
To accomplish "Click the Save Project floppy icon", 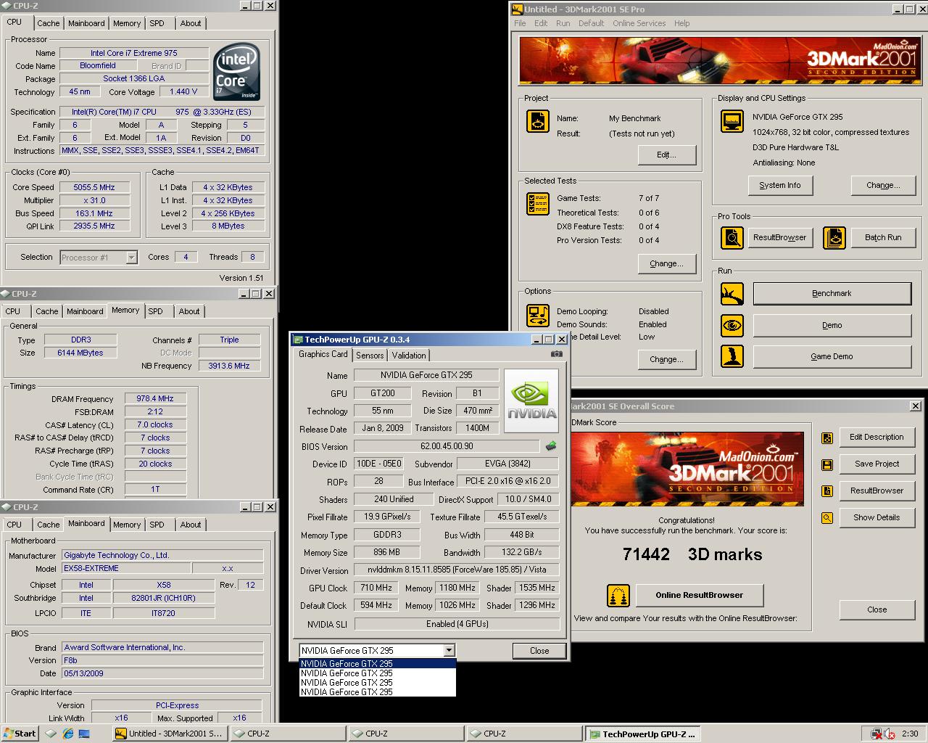I will click(x=826, y=464).
